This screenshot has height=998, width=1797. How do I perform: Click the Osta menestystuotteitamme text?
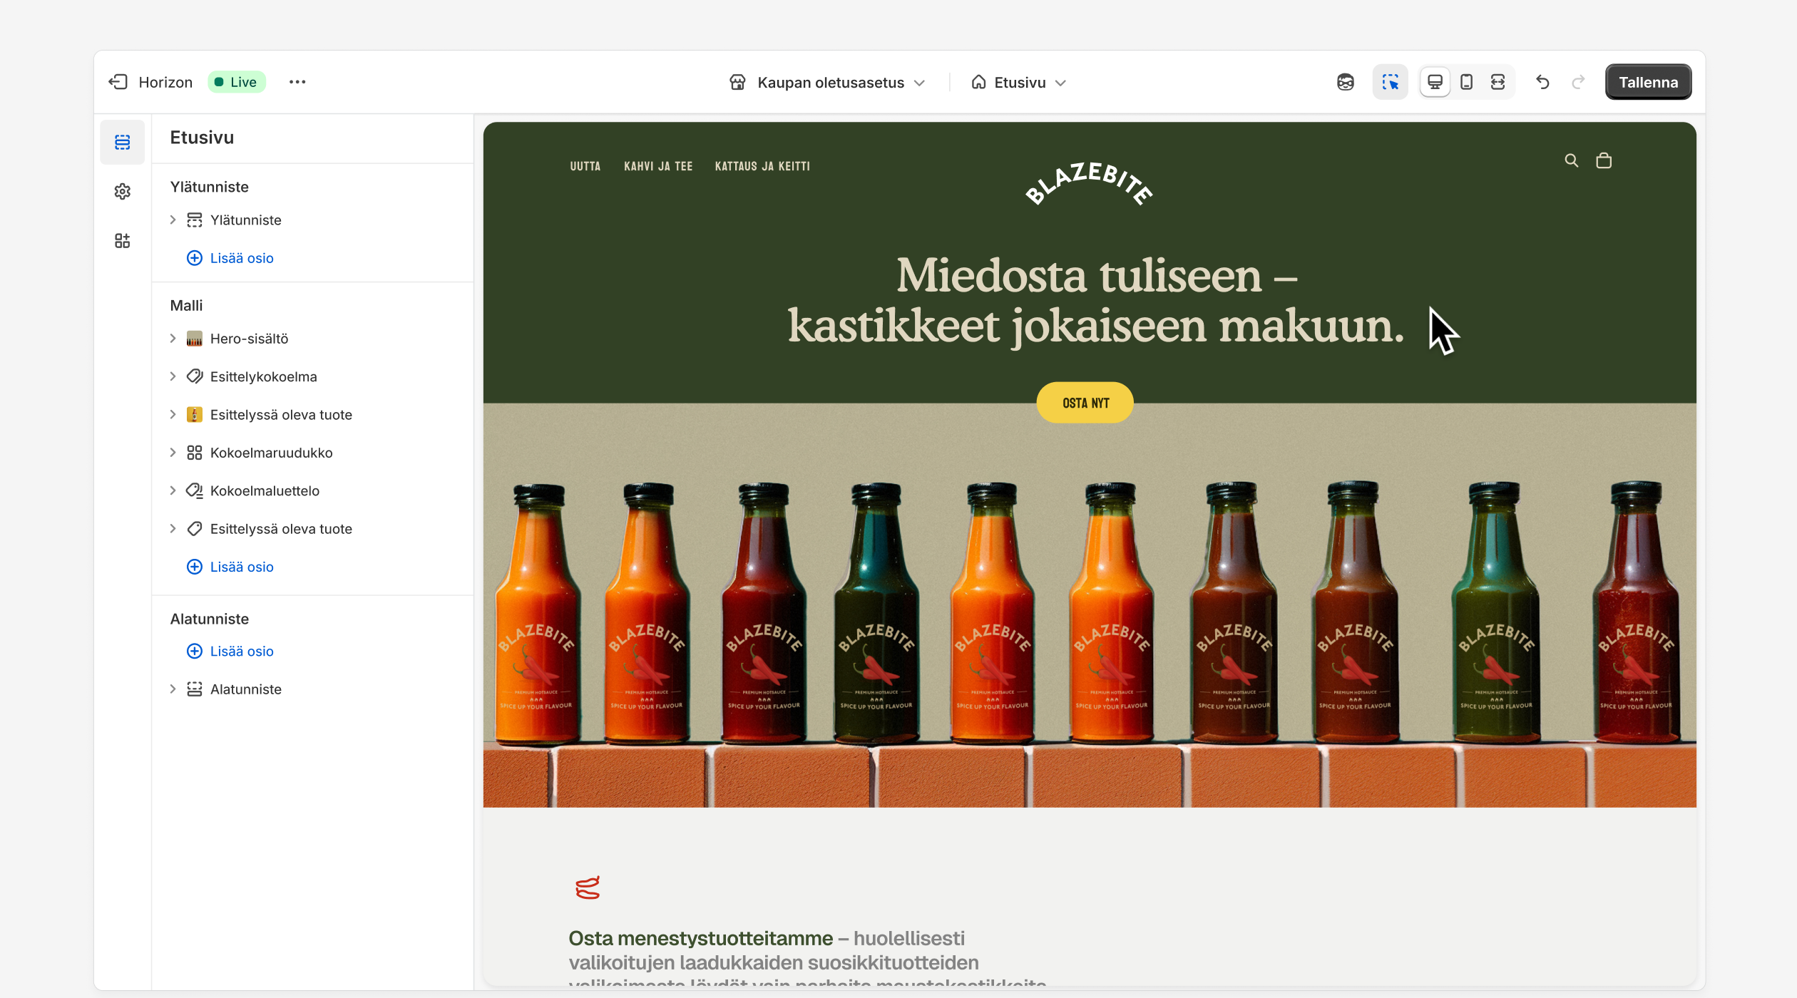(700, 939)
